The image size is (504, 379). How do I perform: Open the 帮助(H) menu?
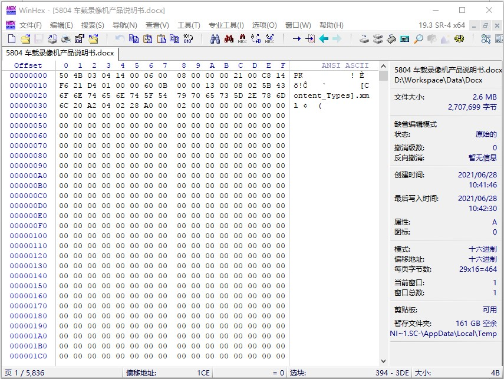(x=331, y=25)
